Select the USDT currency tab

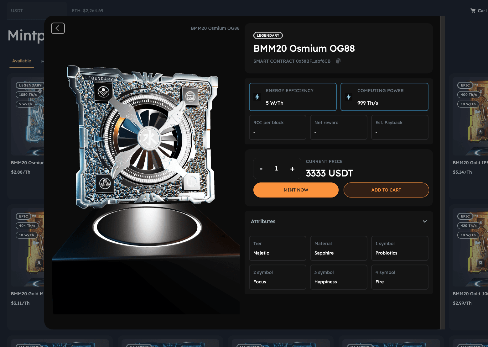pos(17,11)
